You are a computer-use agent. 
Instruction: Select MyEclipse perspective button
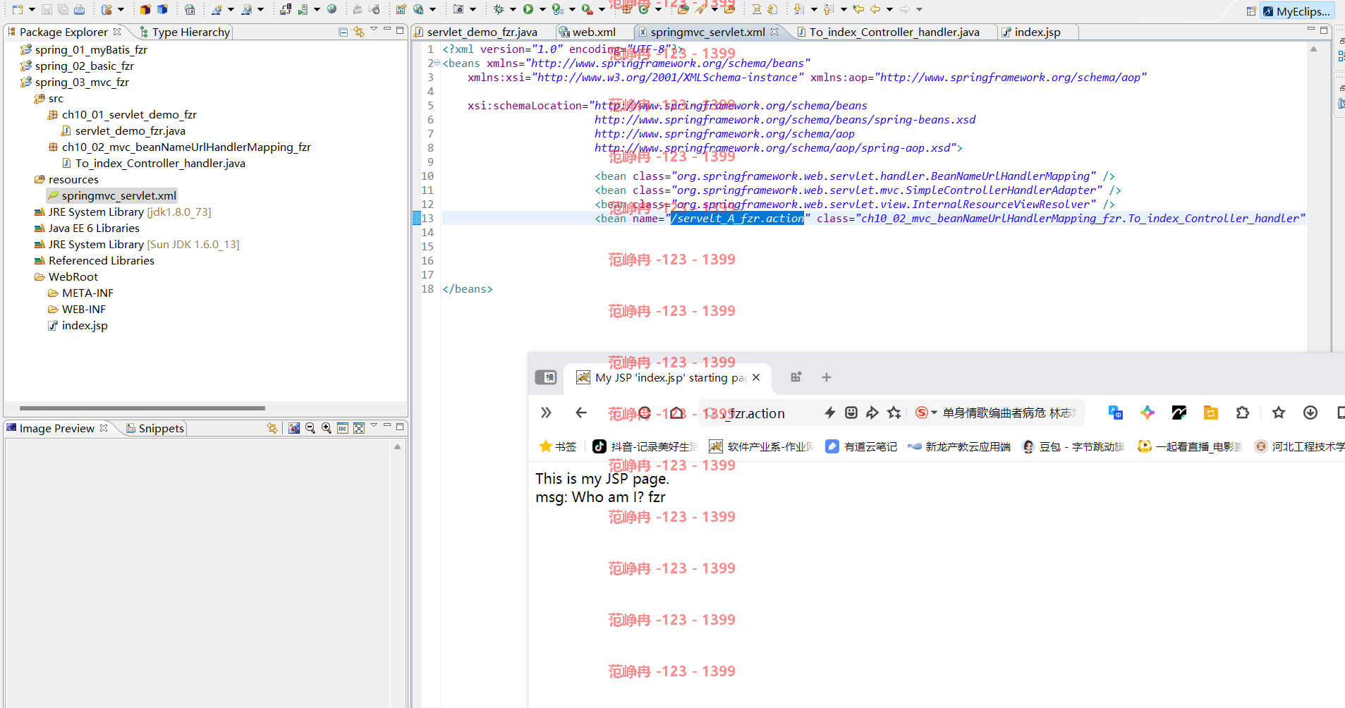point(1298,11)
